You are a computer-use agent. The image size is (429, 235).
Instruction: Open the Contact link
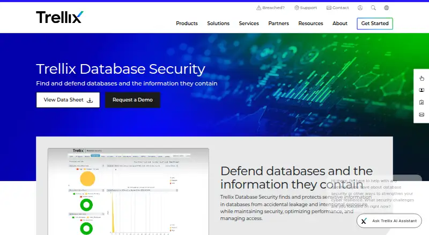(x=338, y=8)
